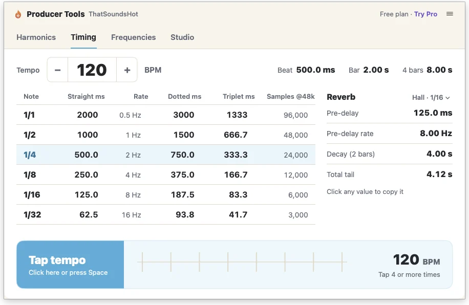
Task: Click the Straight ms column header
Action: coord(86,97)
